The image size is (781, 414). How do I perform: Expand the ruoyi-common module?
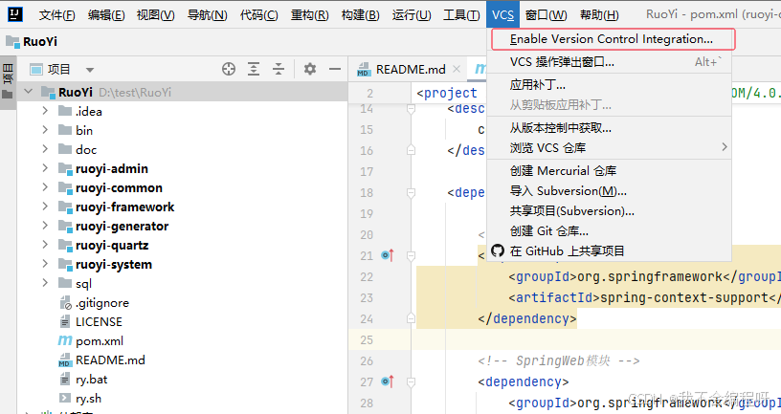coord(45,187)
